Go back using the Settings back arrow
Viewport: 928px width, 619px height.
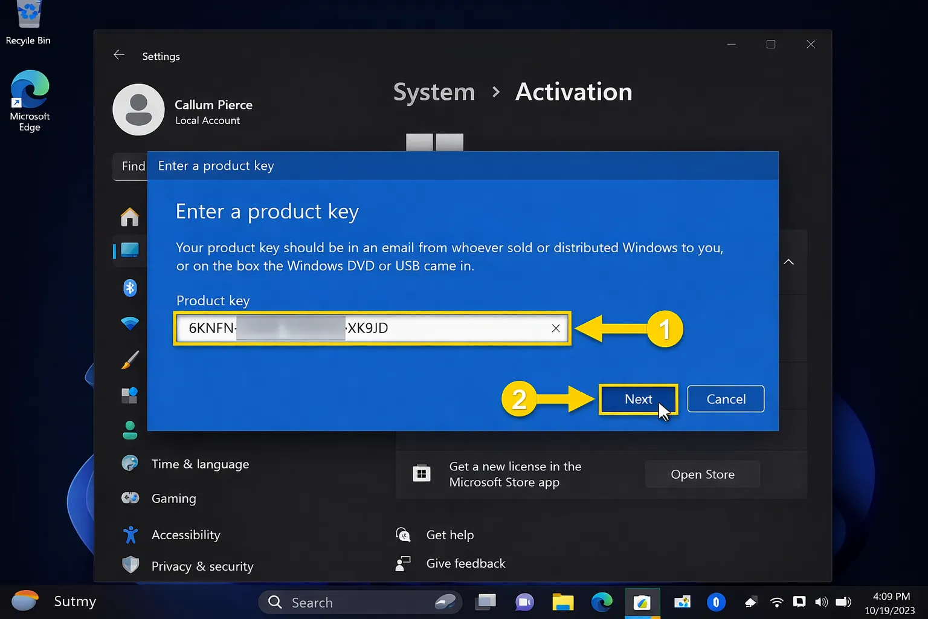[119, 55]
